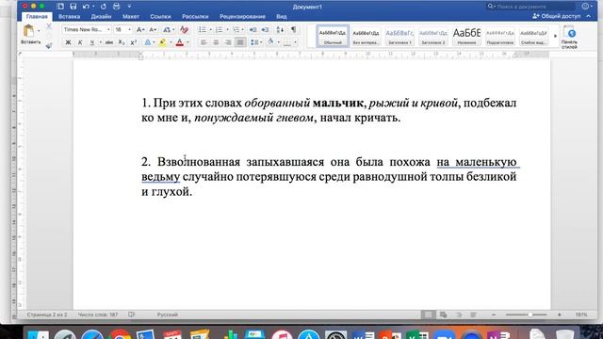Toggle Italic (К) formatting
Image resolution: width=603 pixels, height=339 pixels.
coord(80,42)
